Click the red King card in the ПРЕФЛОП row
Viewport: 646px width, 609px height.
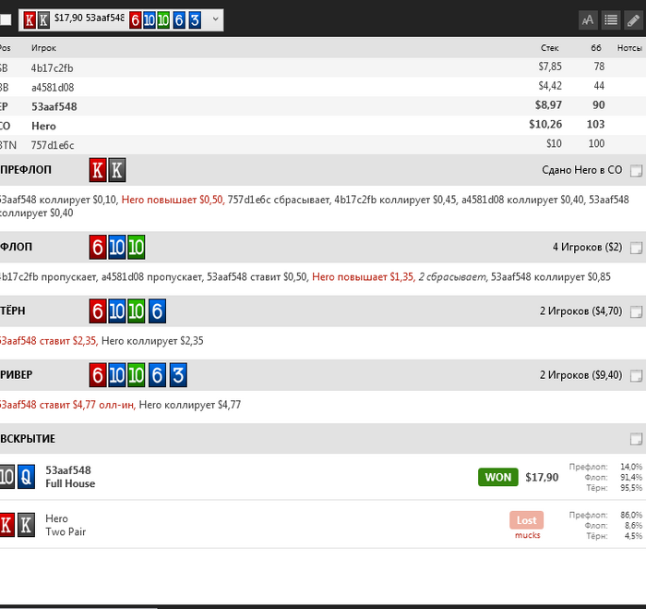click(98, 170)
